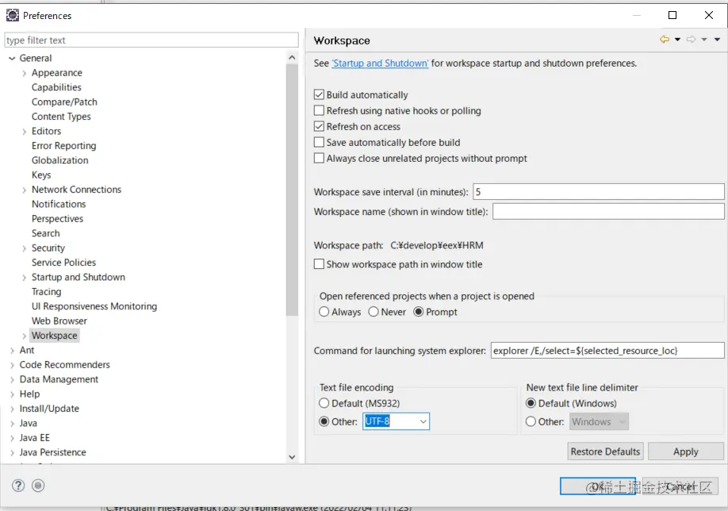The height and width of the screenshot is (511, 728).
Task: Expand the Java EE category arrow
Action: pyautogui.click(x=12, y=438)
